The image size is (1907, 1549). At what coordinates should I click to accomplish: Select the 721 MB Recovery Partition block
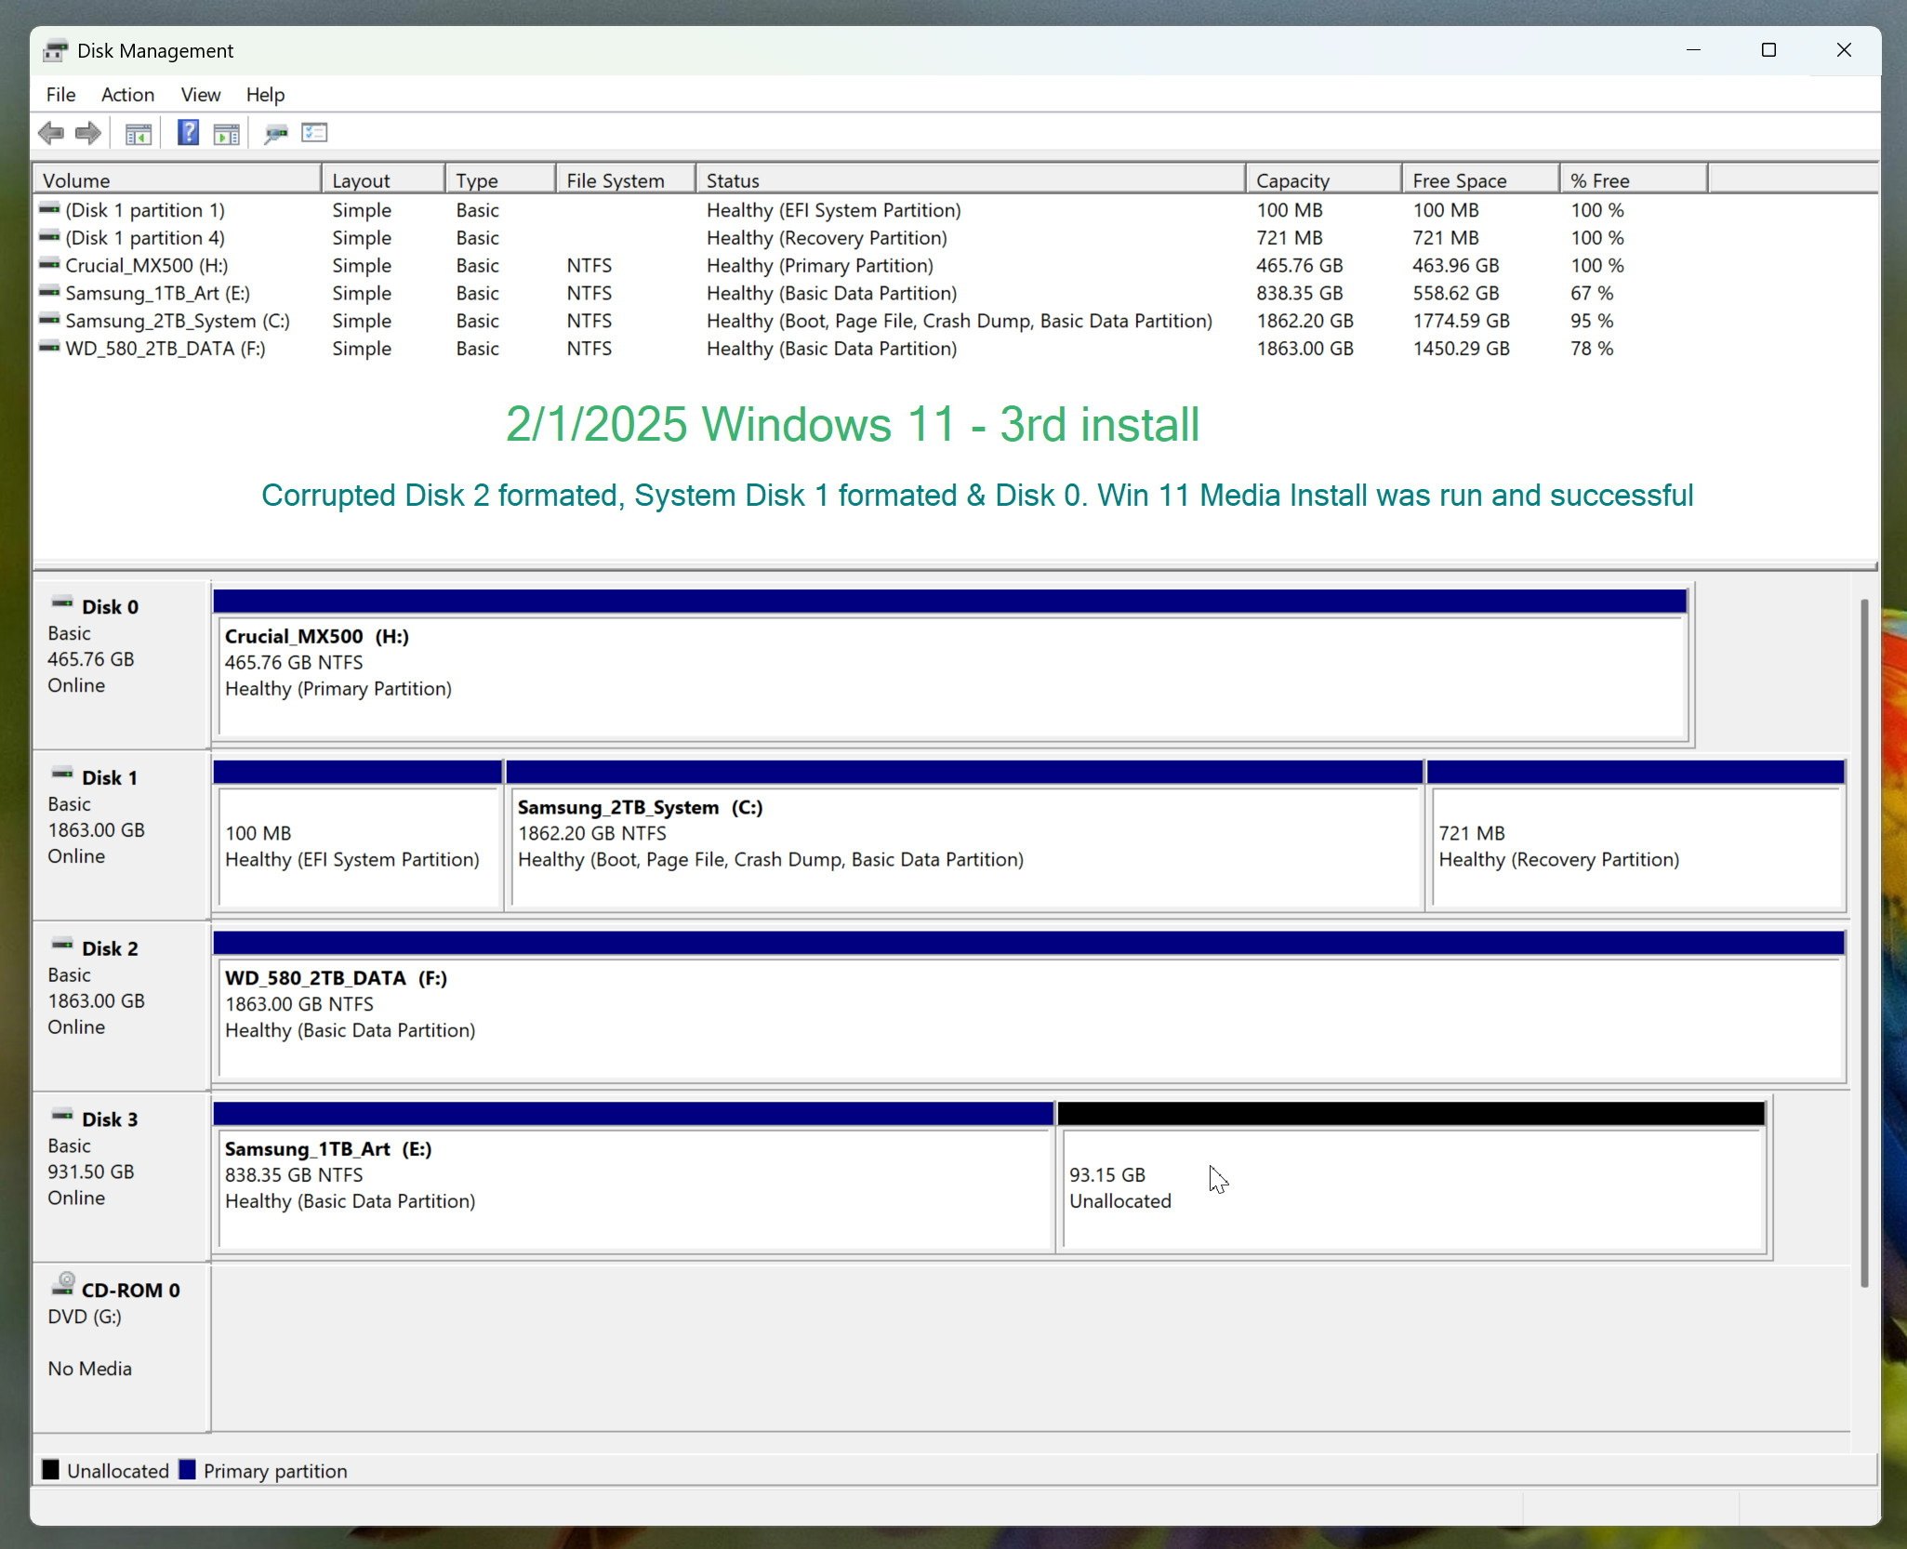tap(1635, 846)
